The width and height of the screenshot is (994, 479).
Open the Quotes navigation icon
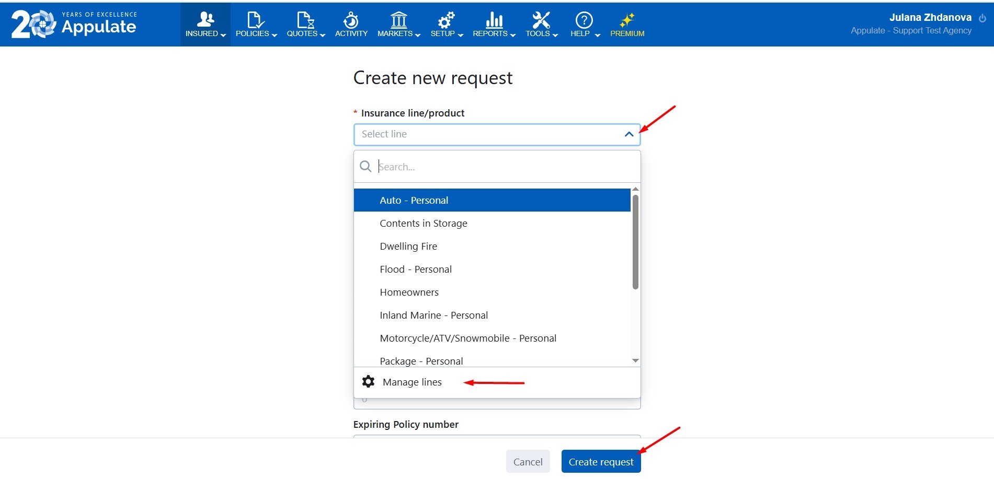305,20
